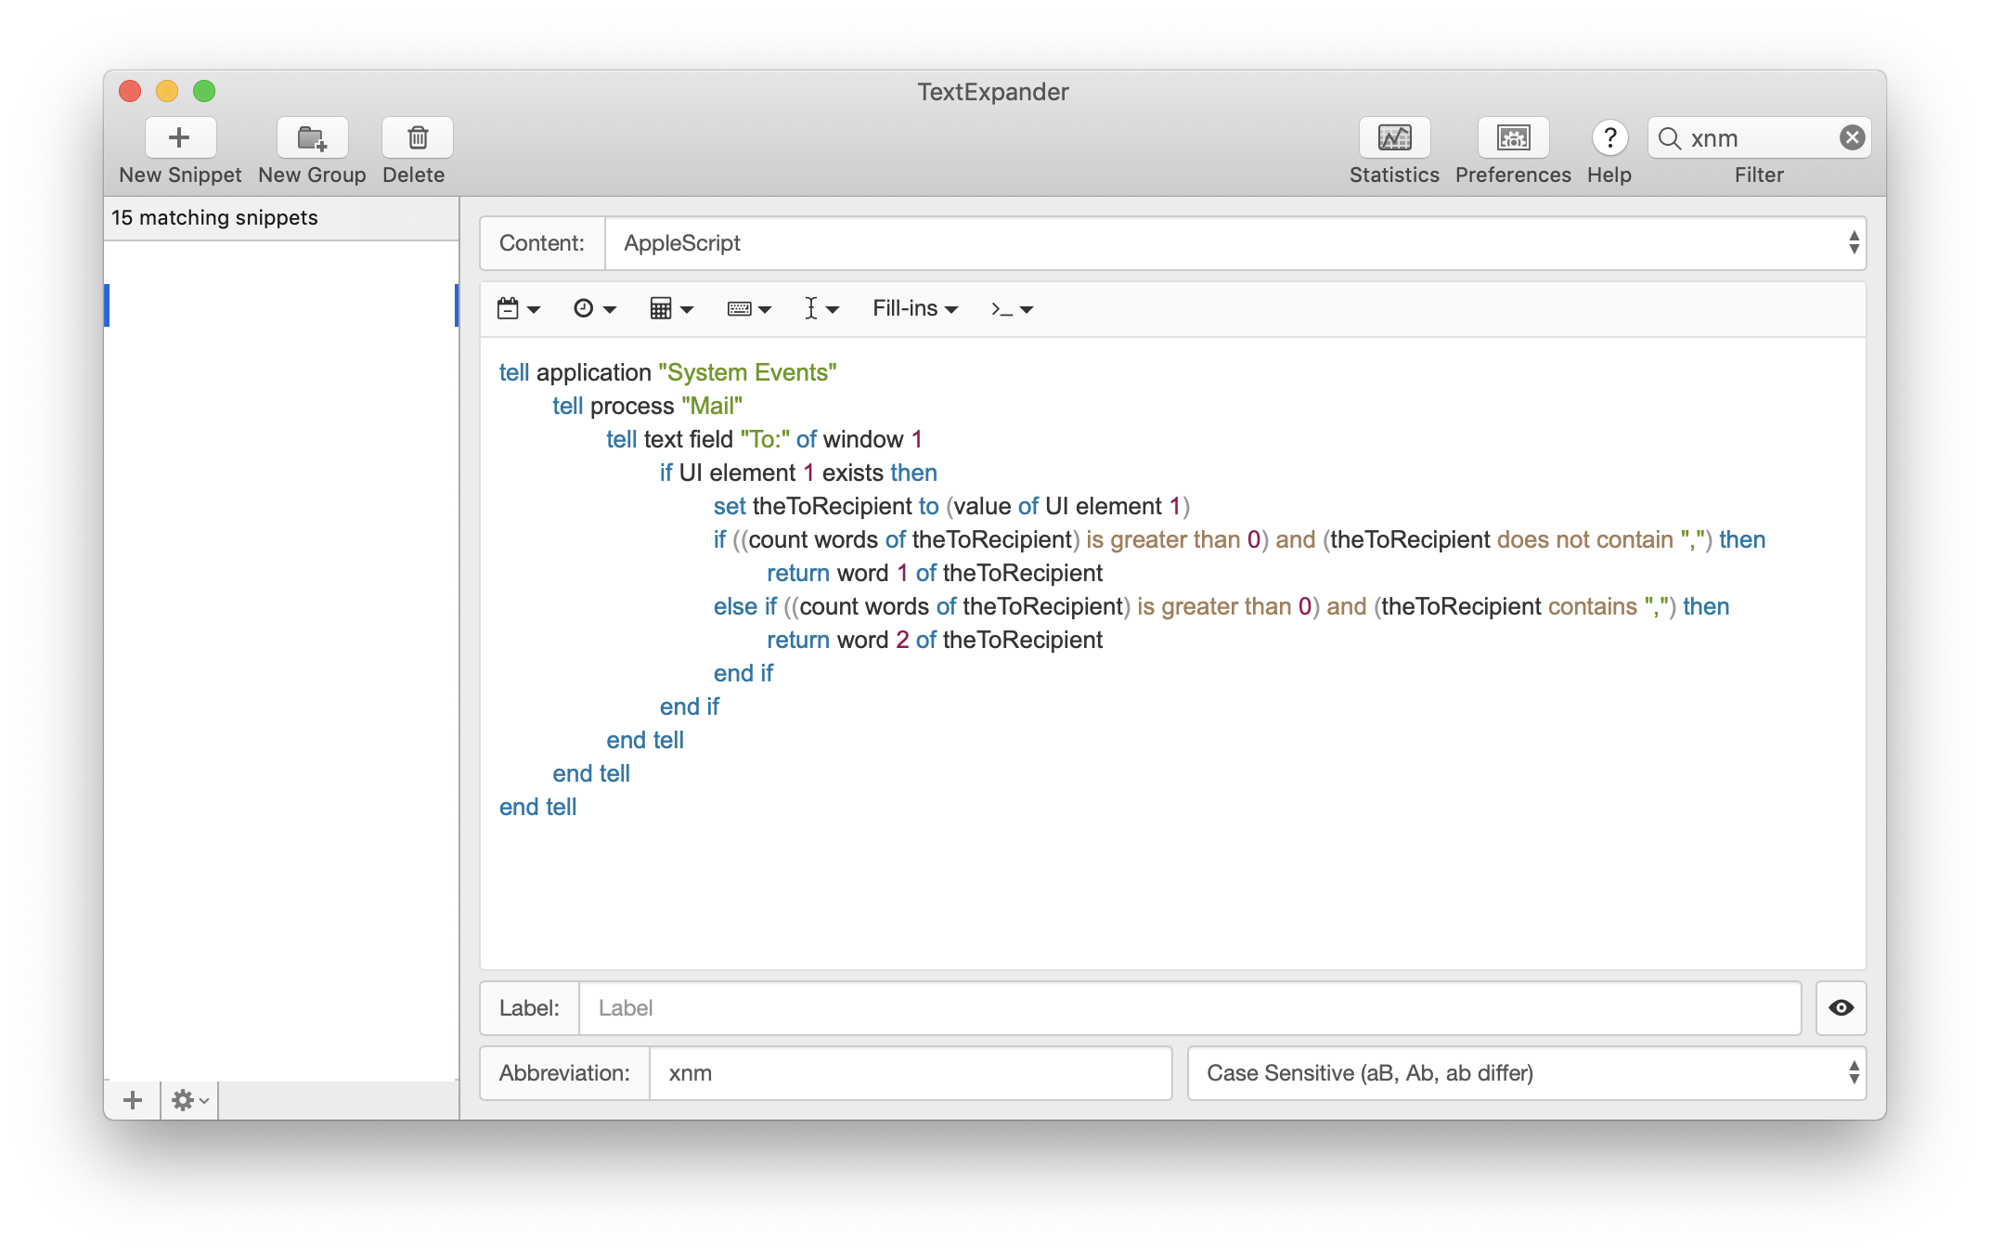Open Help question mark button
The height and width of the screenshot is (1257, 1990).
tap(1609, 138)
